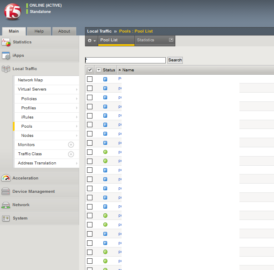This screenshot has width=274, height=270.
Task: Click the first green status circle in list
Action: click(105, 152)
